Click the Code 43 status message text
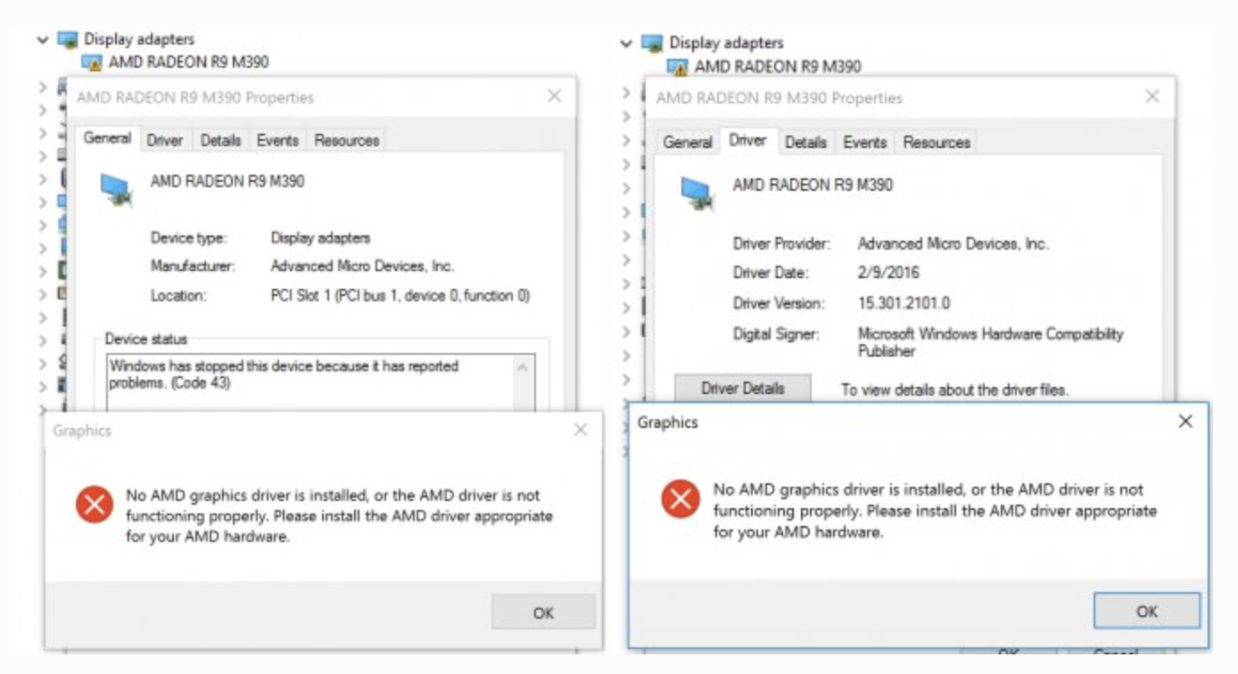1238x674 pixels. (x=284, y=374)
